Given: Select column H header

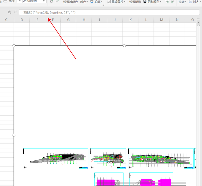Looking at the screenshot, I should (x=84, y=20).
